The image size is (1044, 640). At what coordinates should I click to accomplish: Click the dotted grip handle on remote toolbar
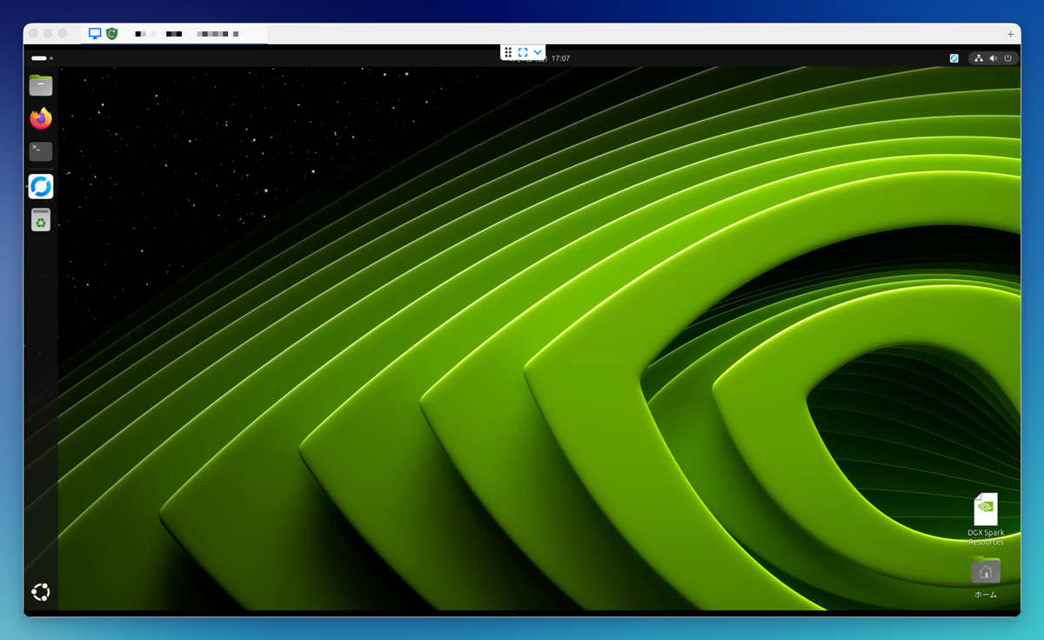508,52
